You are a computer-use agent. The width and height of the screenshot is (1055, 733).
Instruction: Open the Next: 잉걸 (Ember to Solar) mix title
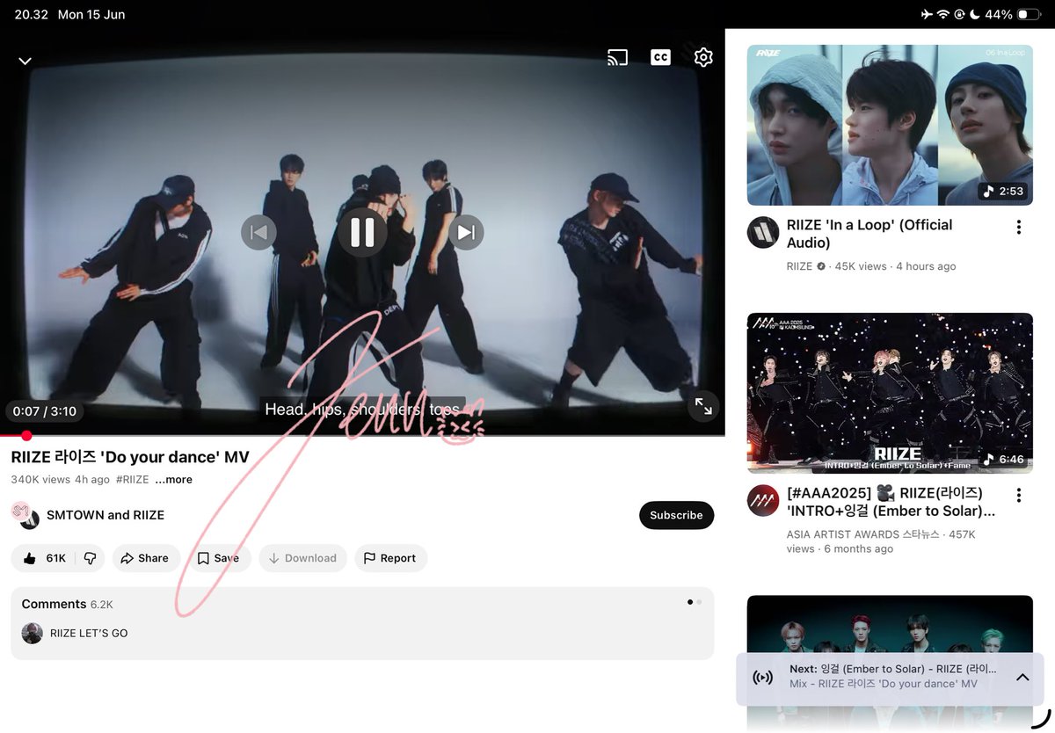[x=892, y=669]
